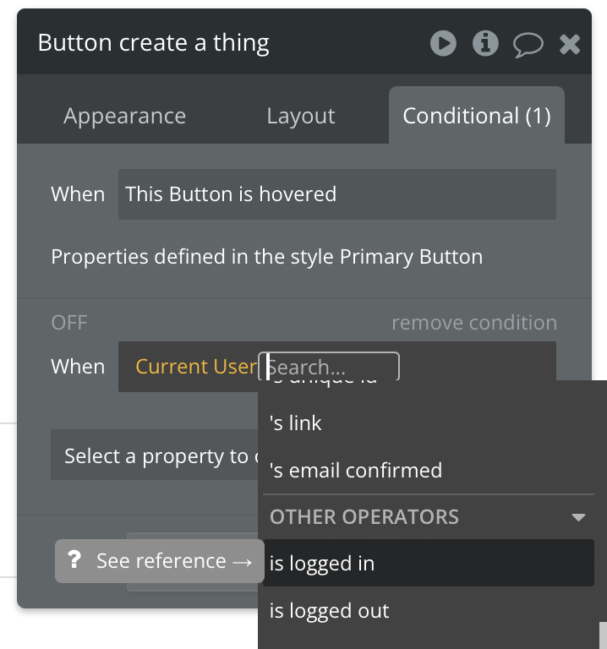Screen dimensions: 607x649
Task: Select the Conditional (1) tab
Action: point(477,116)
